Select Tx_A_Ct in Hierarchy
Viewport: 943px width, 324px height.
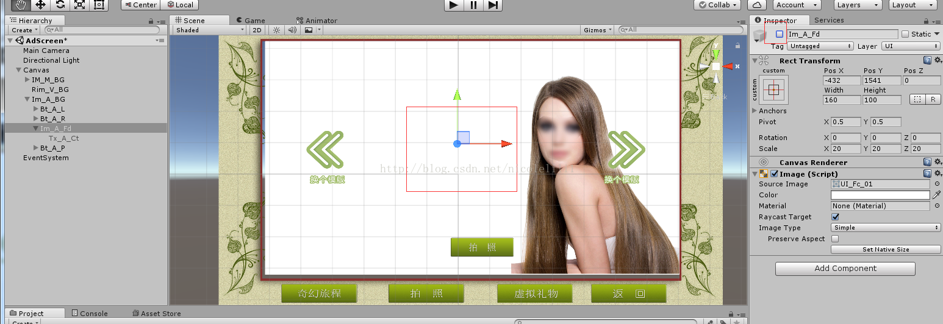point(63,138)
